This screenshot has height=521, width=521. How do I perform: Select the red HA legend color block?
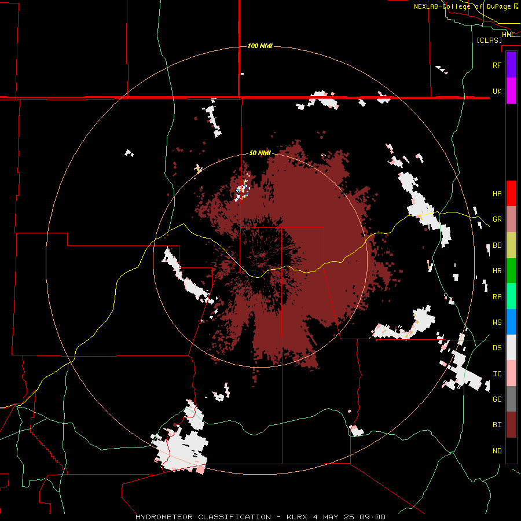[511, 193]
